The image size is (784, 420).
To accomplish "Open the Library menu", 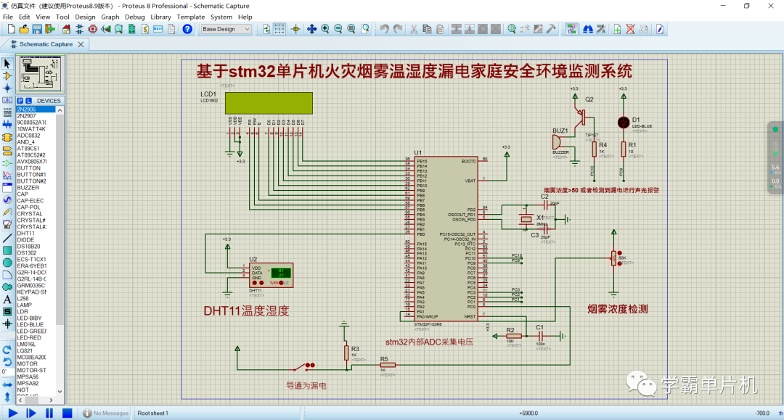I will pos(160,17).
